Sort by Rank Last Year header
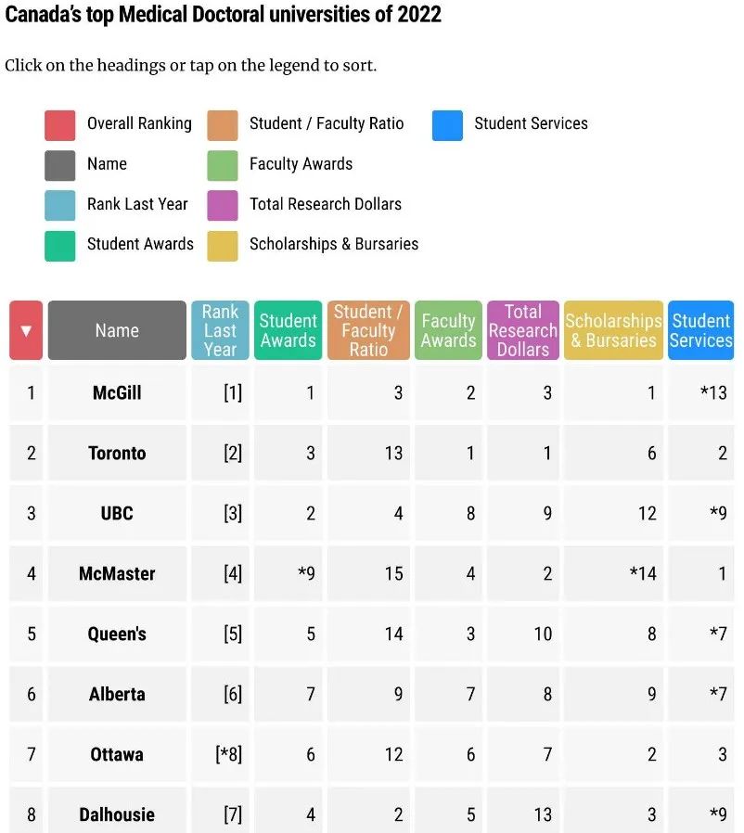 220,330
